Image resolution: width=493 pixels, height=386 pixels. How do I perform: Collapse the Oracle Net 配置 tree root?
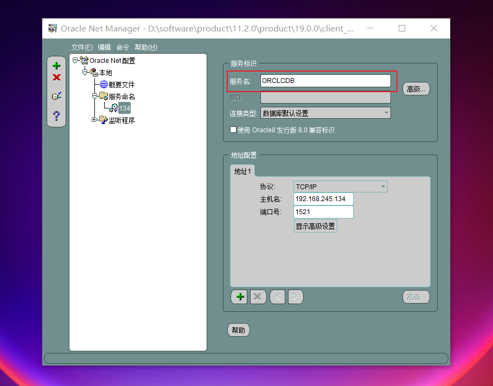pyautogui.click(x=75, y=60)
